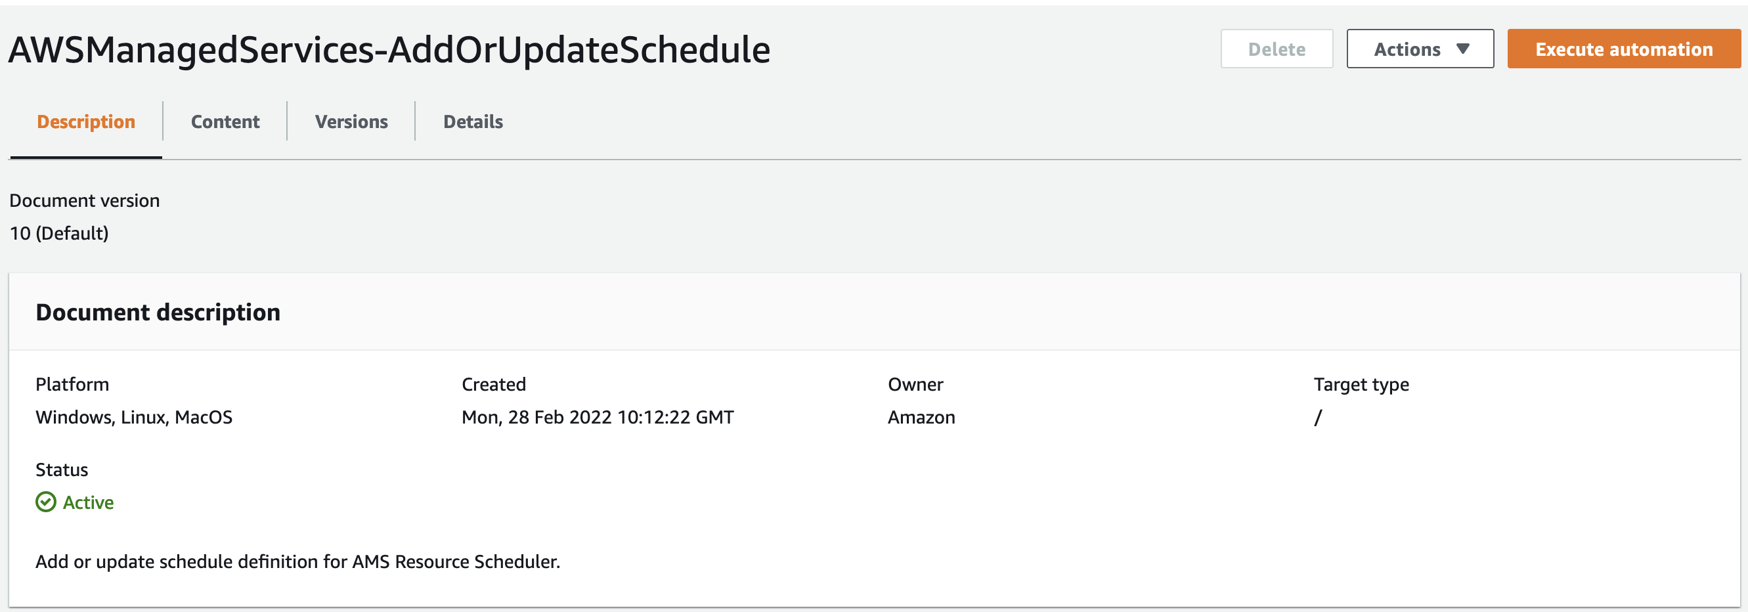1748x612 pixels.
Task: Click the document version text 10 (Default)
Action: pos(59,232)
